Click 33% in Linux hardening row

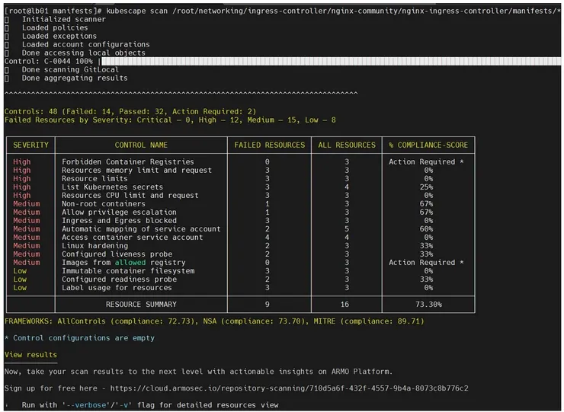point(426,246)
